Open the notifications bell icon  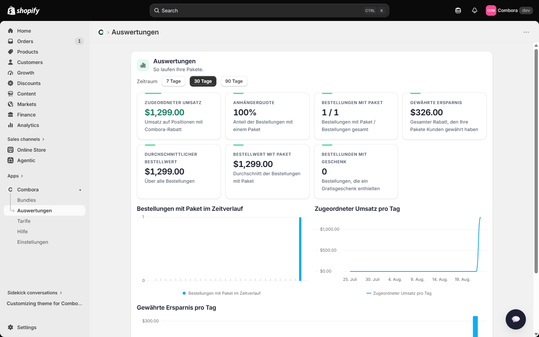(x=475, y=10)
